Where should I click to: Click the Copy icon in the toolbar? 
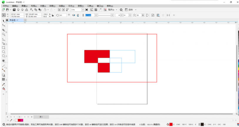click(36, 10)
